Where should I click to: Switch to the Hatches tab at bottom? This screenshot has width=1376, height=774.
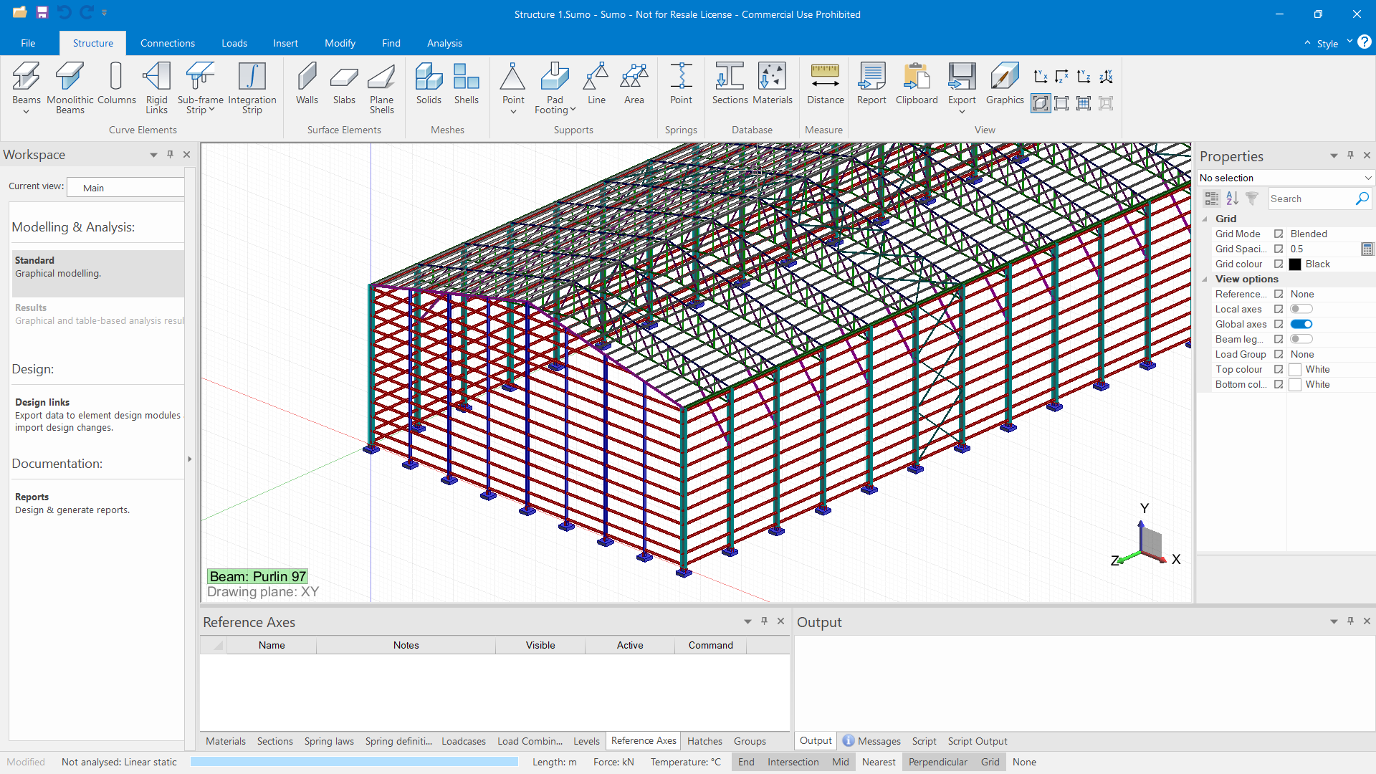click(704, 741)
